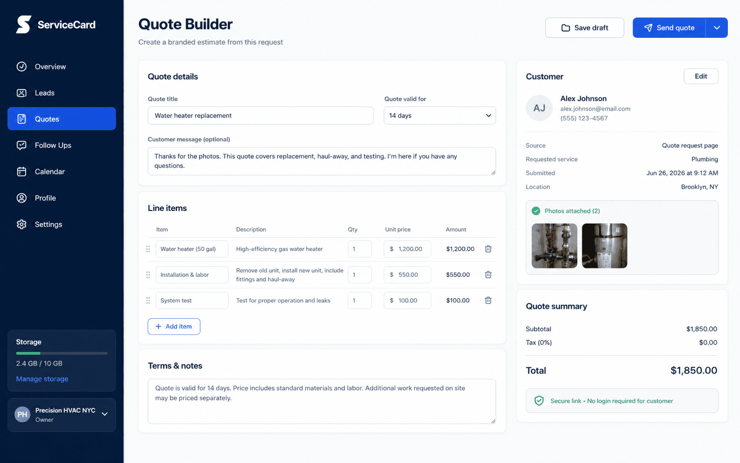Open first attached photo thumbnail
The image size is (740, 463).
click(x=554, y=246)
